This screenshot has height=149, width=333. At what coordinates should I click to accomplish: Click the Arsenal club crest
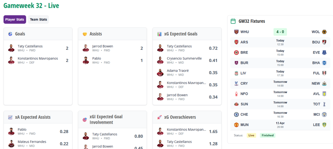pyautogui.click(x=236, y=42)
